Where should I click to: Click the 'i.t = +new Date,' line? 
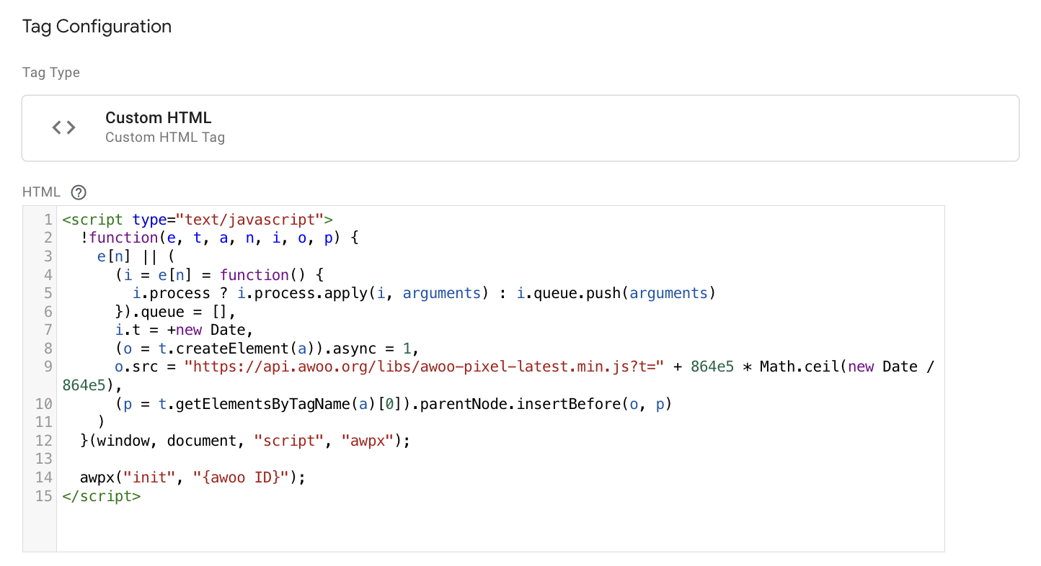pos(184,330)
